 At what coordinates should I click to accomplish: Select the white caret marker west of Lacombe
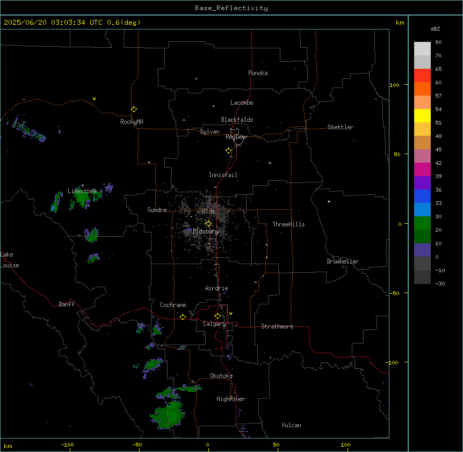pos(213,106)
